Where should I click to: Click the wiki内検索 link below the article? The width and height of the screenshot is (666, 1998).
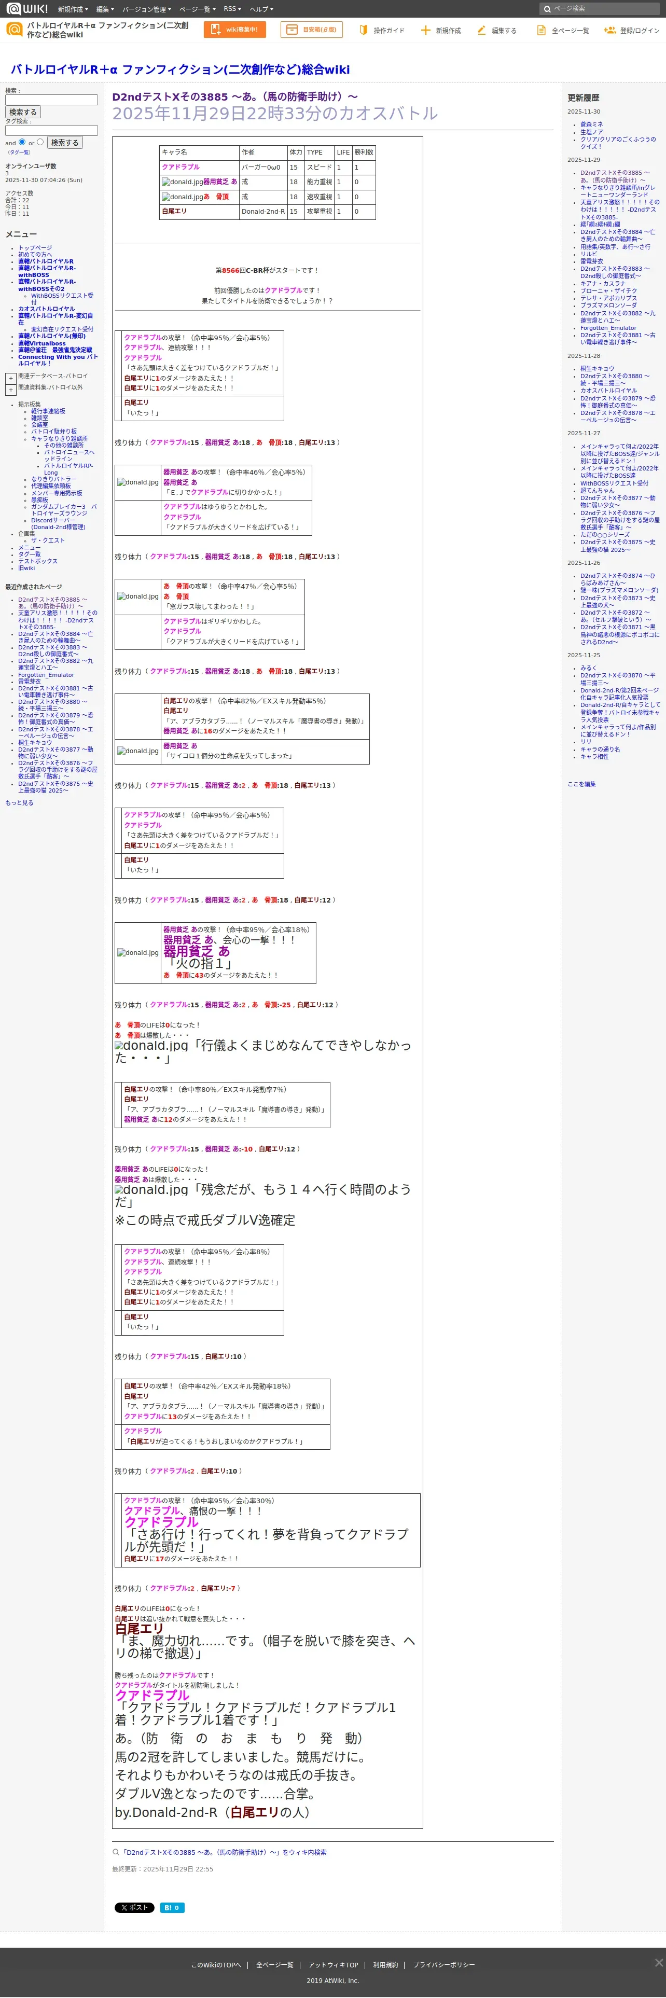(224, 1852)
